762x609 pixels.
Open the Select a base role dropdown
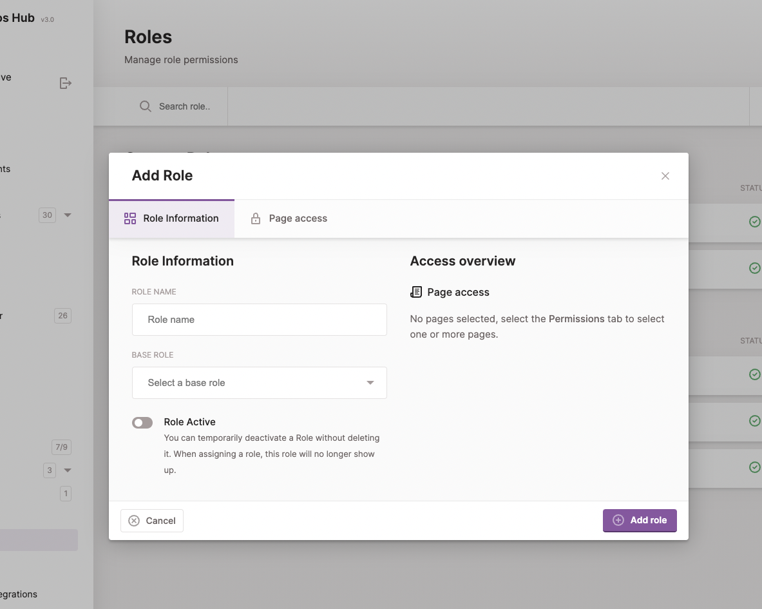259,382
